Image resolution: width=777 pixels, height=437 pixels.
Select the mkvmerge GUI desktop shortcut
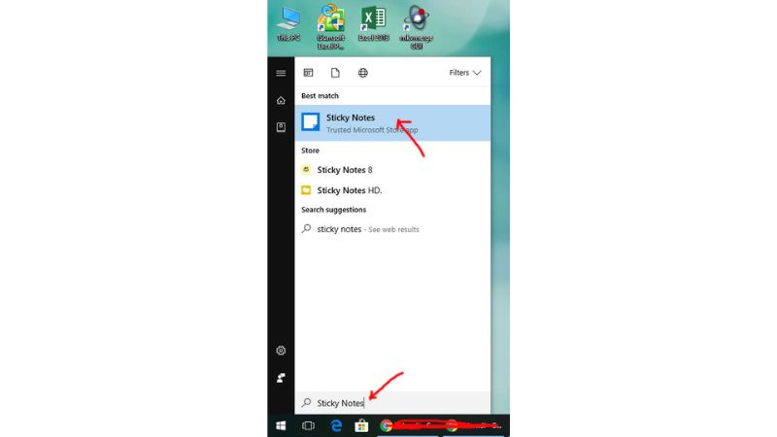point(417,27)
